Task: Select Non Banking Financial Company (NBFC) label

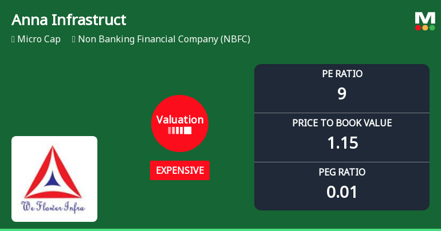Action: [x=164, y=39]
